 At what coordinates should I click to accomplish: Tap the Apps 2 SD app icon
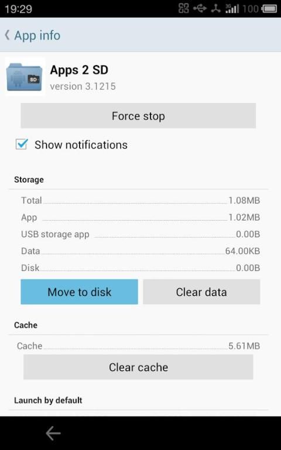point(25,77)
